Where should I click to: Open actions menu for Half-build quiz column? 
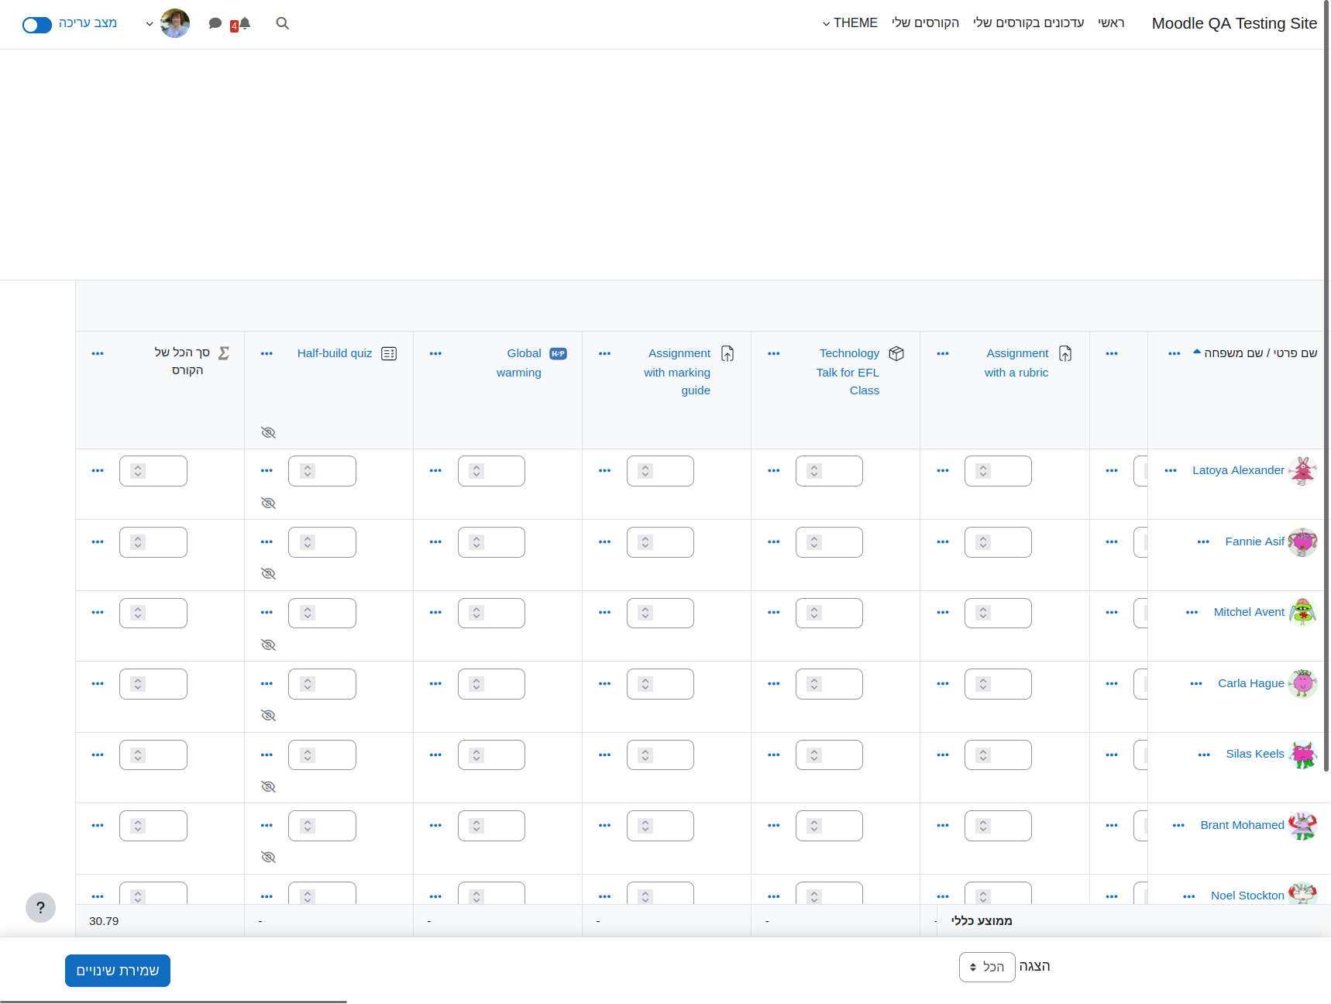(x=267, y=354)
